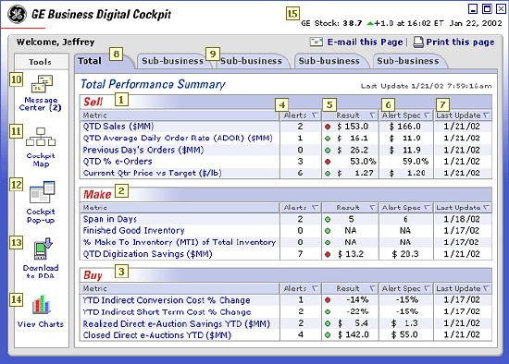Sort Sell table by Result arrow
509x364 pixels.
[x=373, y=115]
